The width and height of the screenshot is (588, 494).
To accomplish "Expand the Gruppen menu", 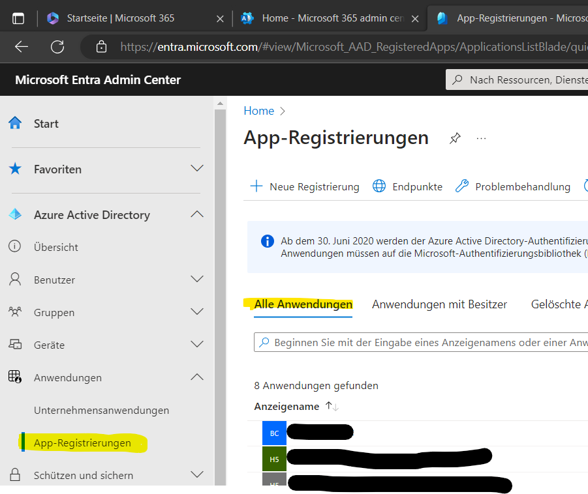I will click(x=197, y=312).
